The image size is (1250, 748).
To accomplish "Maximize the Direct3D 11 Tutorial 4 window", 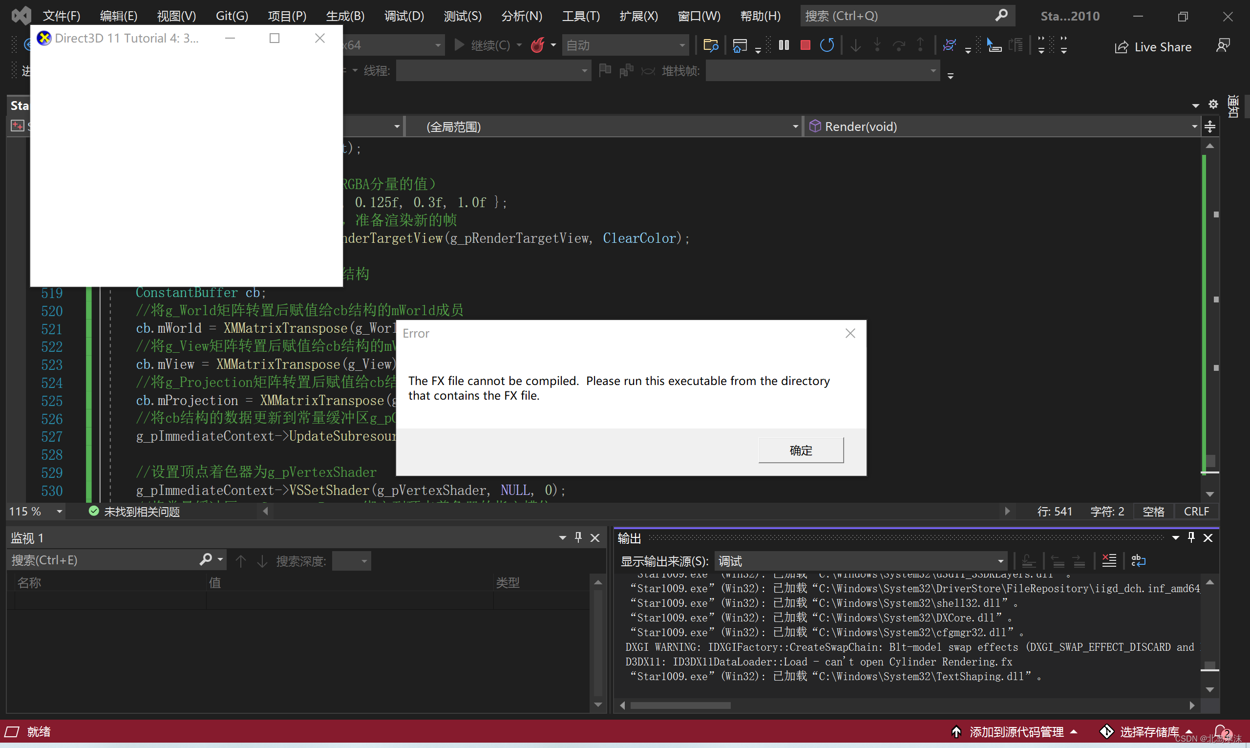I will tap(274, 38).
